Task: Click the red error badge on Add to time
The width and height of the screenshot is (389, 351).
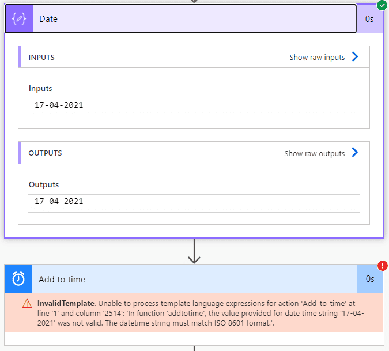Action: (x=382, y=266)
